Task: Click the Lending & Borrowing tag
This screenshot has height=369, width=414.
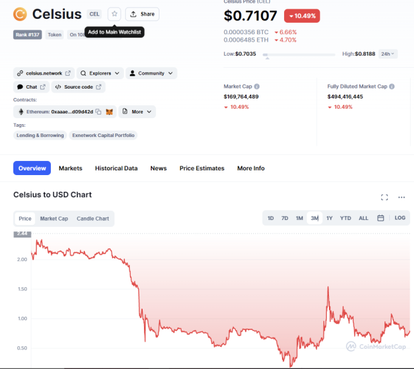Action: click(x=40, y=135)
